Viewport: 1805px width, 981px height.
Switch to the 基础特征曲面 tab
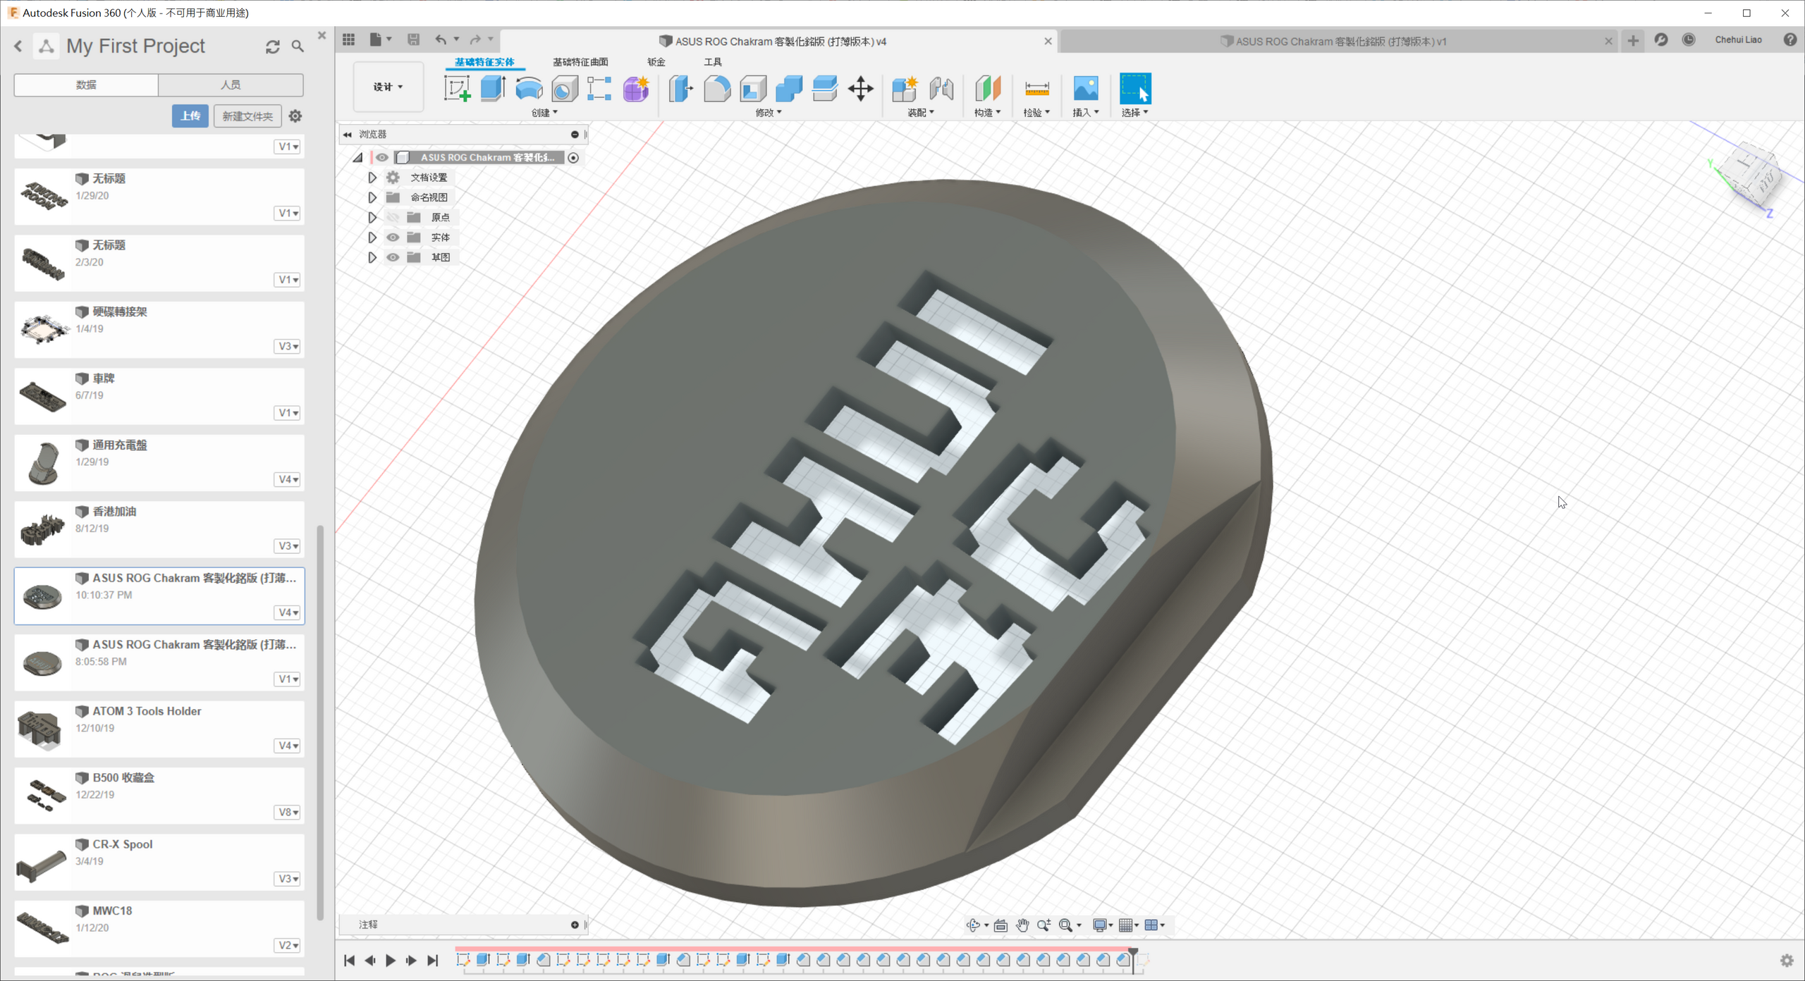coord(580,62)
